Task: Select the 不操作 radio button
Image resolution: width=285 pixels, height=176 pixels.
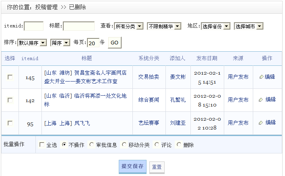Action: 64,145
